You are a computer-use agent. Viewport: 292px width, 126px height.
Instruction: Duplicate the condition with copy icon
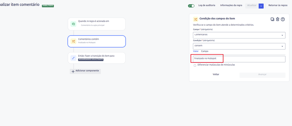(272, 19)
